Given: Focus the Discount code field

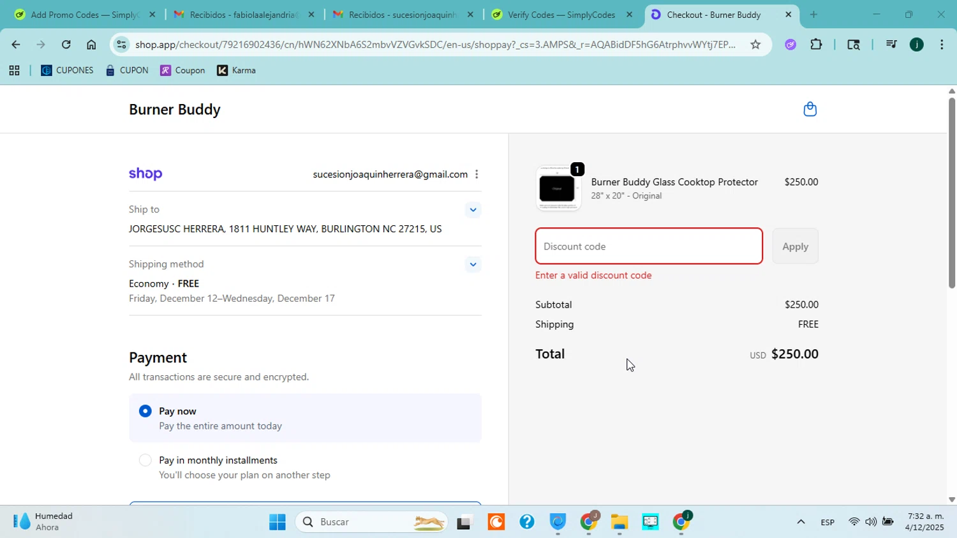Looking at the screenshot, I should 649,246.
